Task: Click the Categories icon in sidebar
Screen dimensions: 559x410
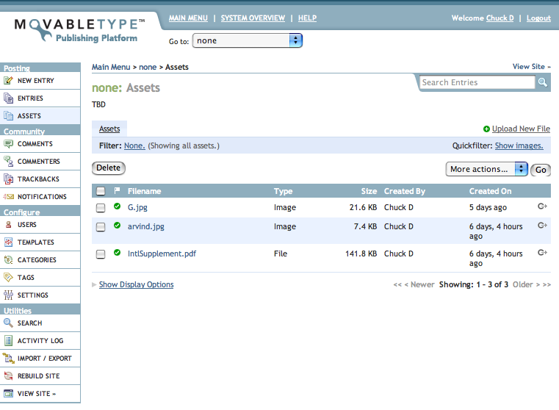Action: 8,259
